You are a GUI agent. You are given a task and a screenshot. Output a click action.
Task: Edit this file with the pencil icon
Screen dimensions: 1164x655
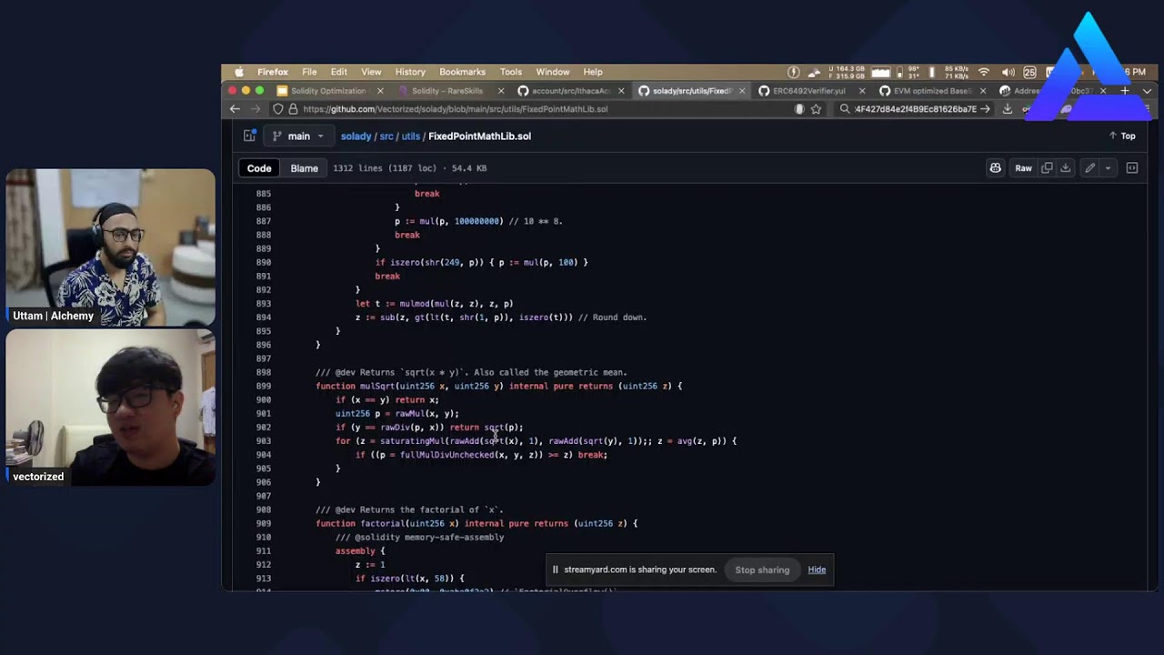point(1089,168)
